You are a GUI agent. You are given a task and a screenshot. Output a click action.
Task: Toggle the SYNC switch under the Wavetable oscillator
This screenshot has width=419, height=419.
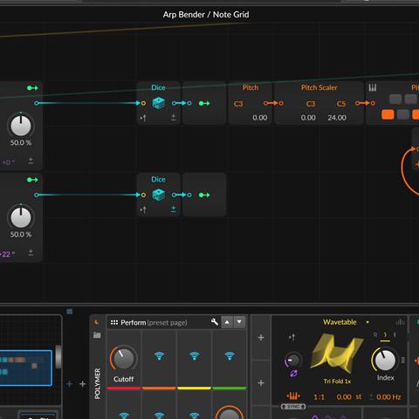(x=293, y=406)
